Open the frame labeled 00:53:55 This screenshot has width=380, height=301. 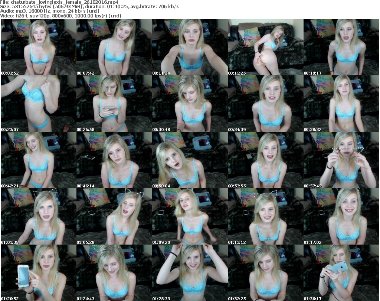pos(266,160)
